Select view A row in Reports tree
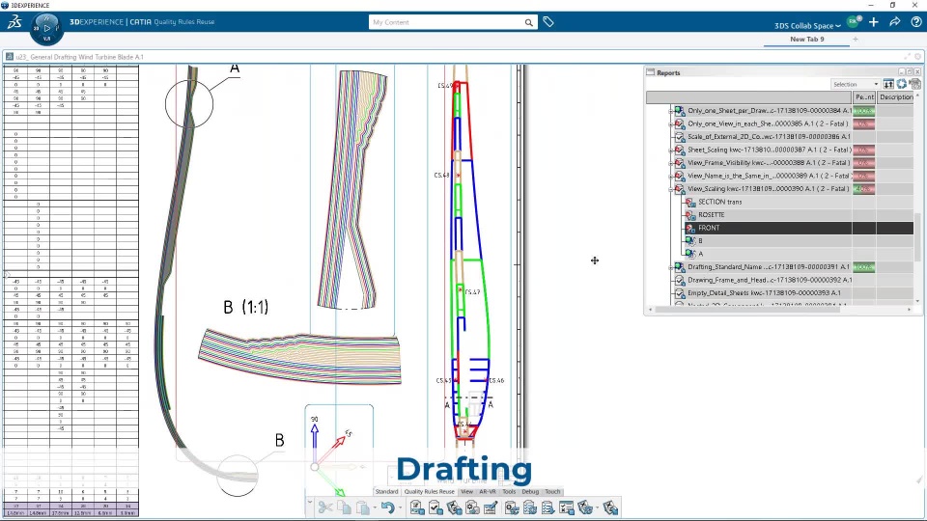Screen dimensions: 927x521 coord(799,254)
